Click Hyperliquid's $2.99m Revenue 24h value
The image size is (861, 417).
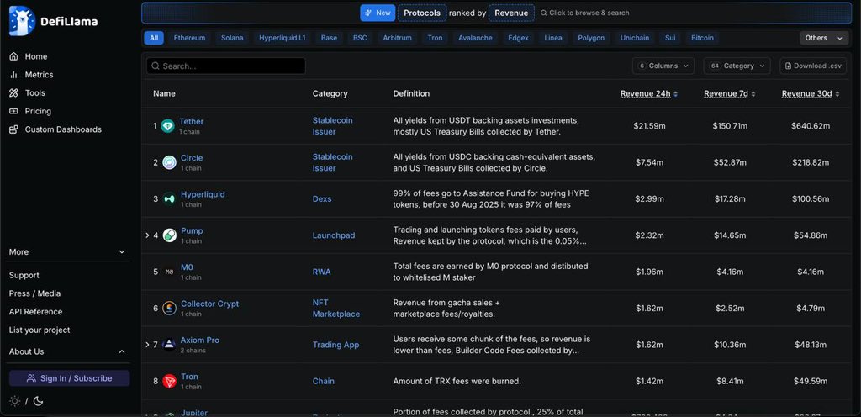[650, 198]
